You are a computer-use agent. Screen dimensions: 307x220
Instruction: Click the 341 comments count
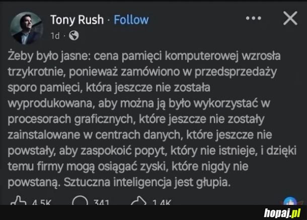[101, 203]
